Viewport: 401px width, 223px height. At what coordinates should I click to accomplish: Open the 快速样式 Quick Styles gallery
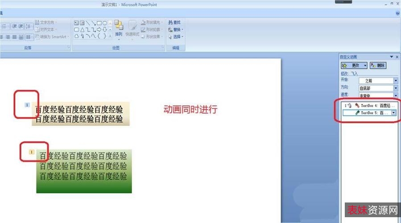[x=132, y=29]
